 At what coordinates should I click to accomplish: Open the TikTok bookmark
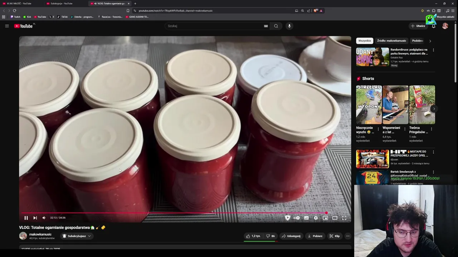tap(62, 17)
